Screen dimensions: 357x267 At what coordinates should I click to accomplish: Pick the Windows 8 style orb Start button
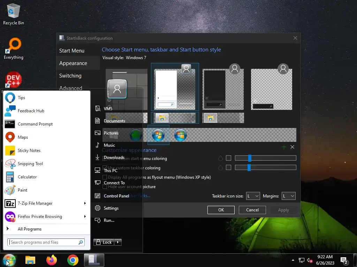[x=181, y=135]
